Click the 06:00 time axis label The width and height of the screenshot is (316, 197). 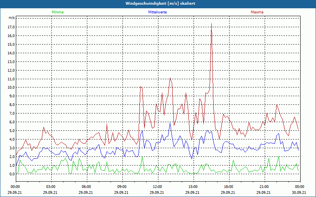click(x=87, y=186)
